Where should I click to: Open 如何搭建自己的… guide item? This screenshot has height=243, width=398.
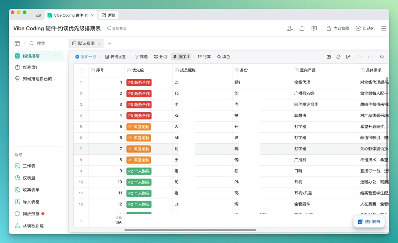click(37, 79)
